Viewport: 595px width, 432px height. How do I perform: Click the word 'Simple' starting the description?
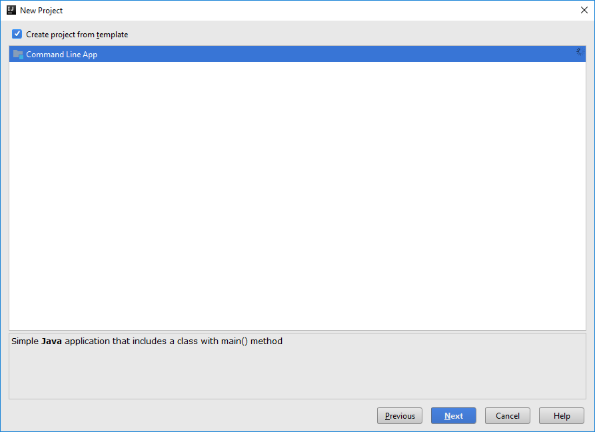[x=25, y=341]
